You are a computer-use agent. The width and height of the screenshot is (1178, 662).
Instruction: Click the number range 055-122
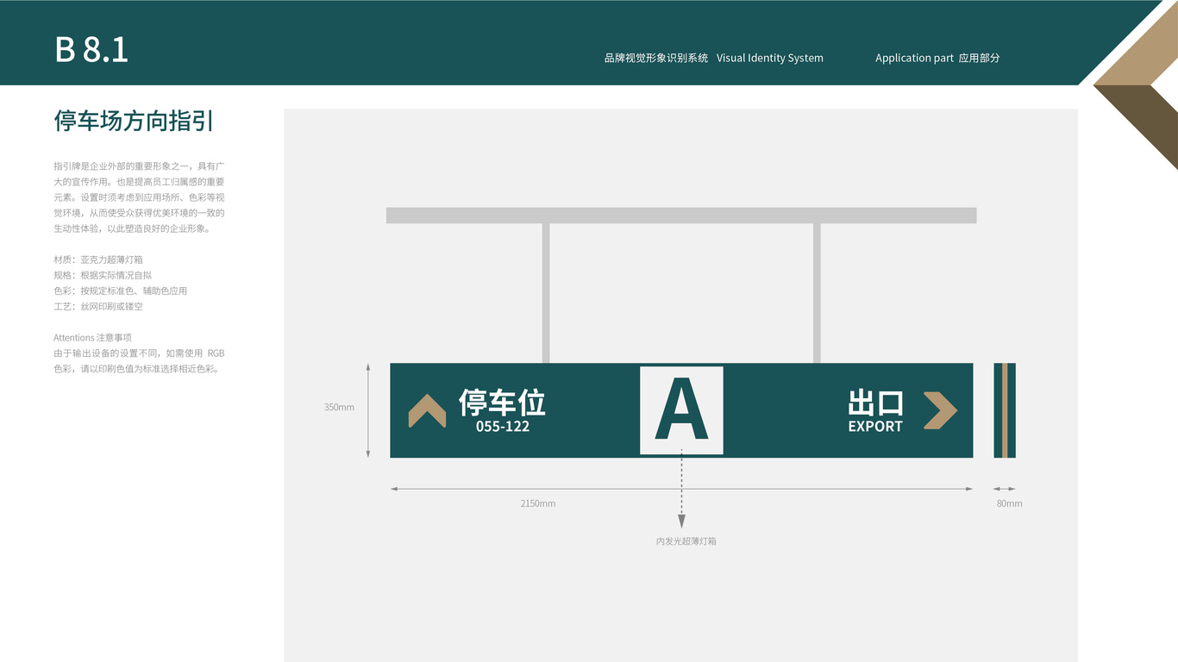click(503, 426)
